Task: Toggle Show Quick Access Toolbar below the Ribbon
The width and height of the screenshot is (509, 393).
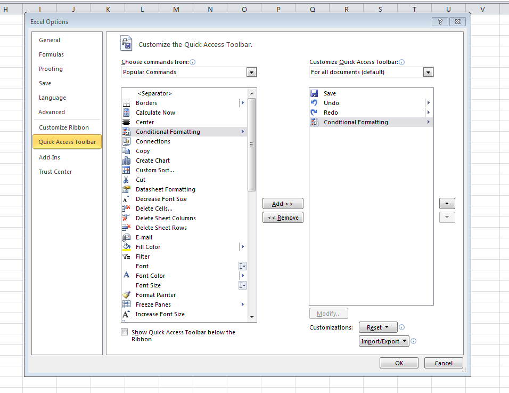Action: coord(125,332)
